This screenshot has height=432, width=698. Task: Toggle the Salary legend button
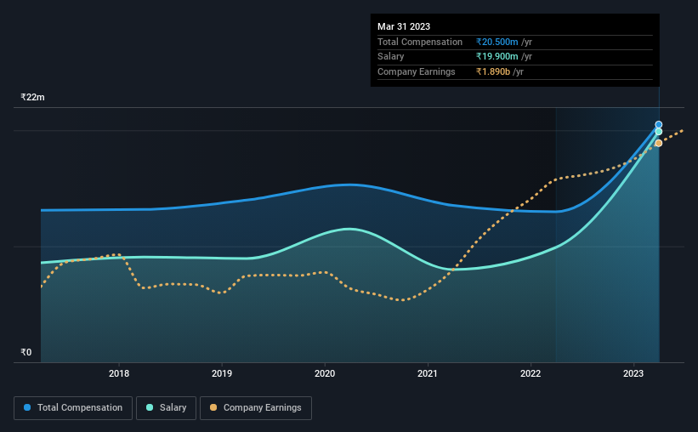point(166,408)
